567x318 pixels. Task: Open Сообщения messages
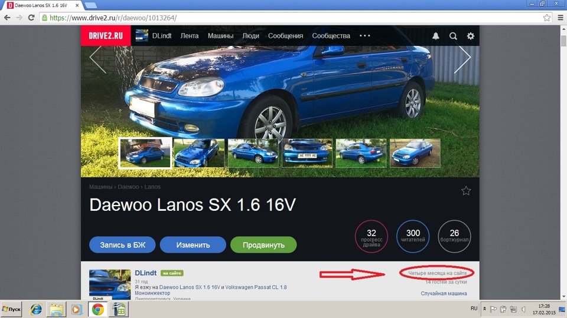286,36
